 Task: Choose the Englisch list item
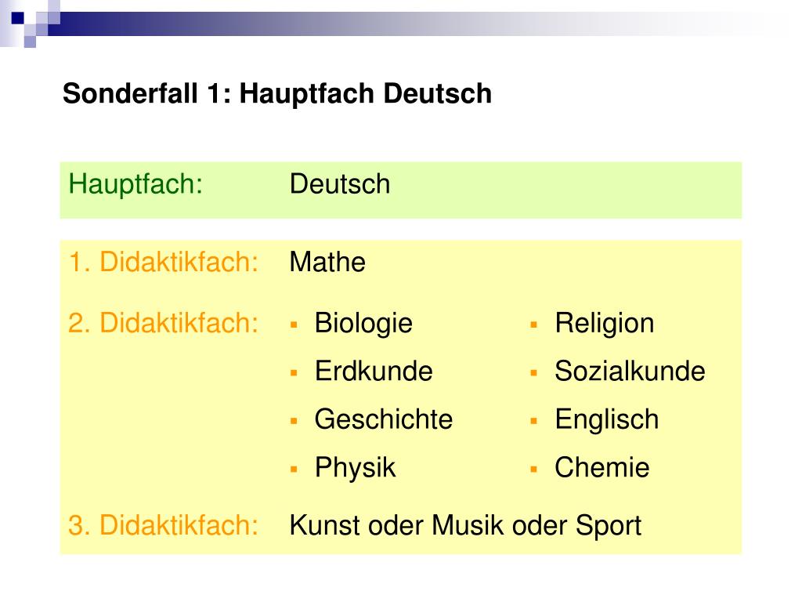(x=607, y=420)
